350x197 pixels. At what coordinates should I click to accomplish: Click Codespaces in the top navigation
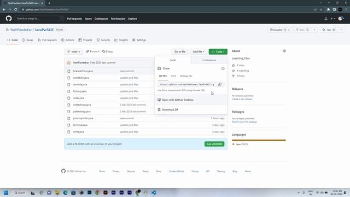(101, 19)
